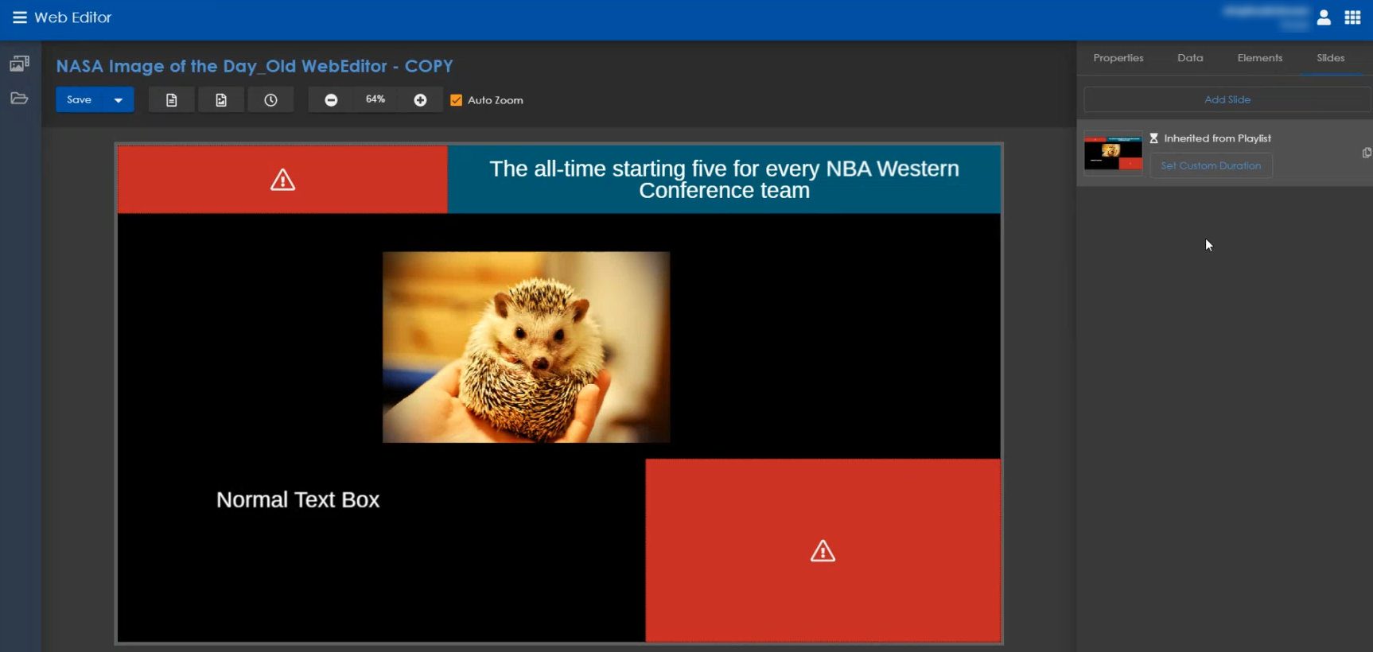Open the apps grid launcher
Viewport: 1373px width, 652px height.
(1352, 17)
